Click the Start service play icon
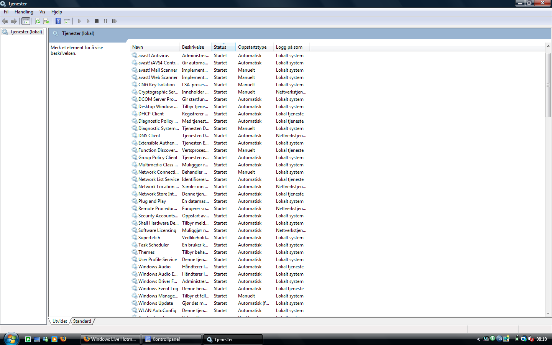 (x=79, y=21)
